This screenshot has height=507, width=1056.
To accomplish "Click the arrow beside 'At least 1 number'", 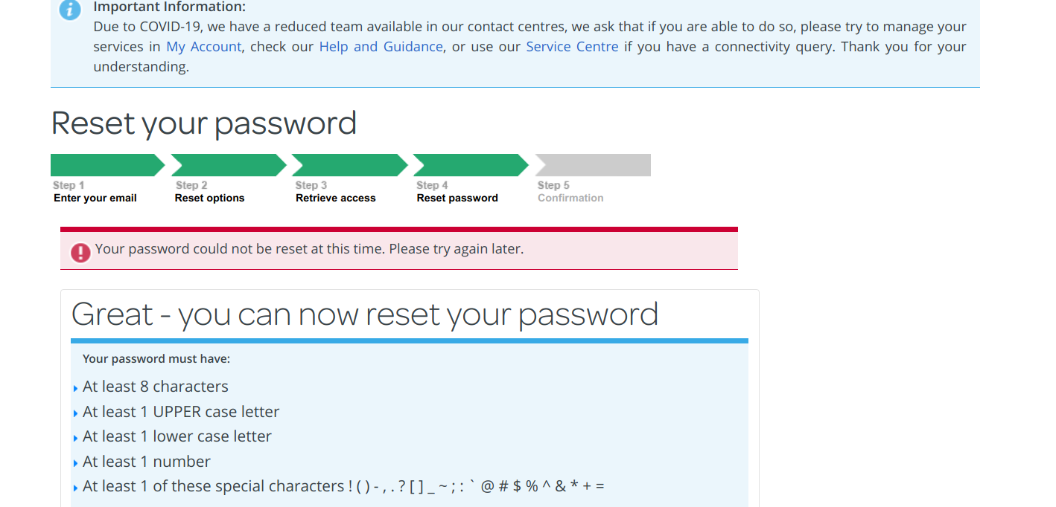I will [75, 462].
